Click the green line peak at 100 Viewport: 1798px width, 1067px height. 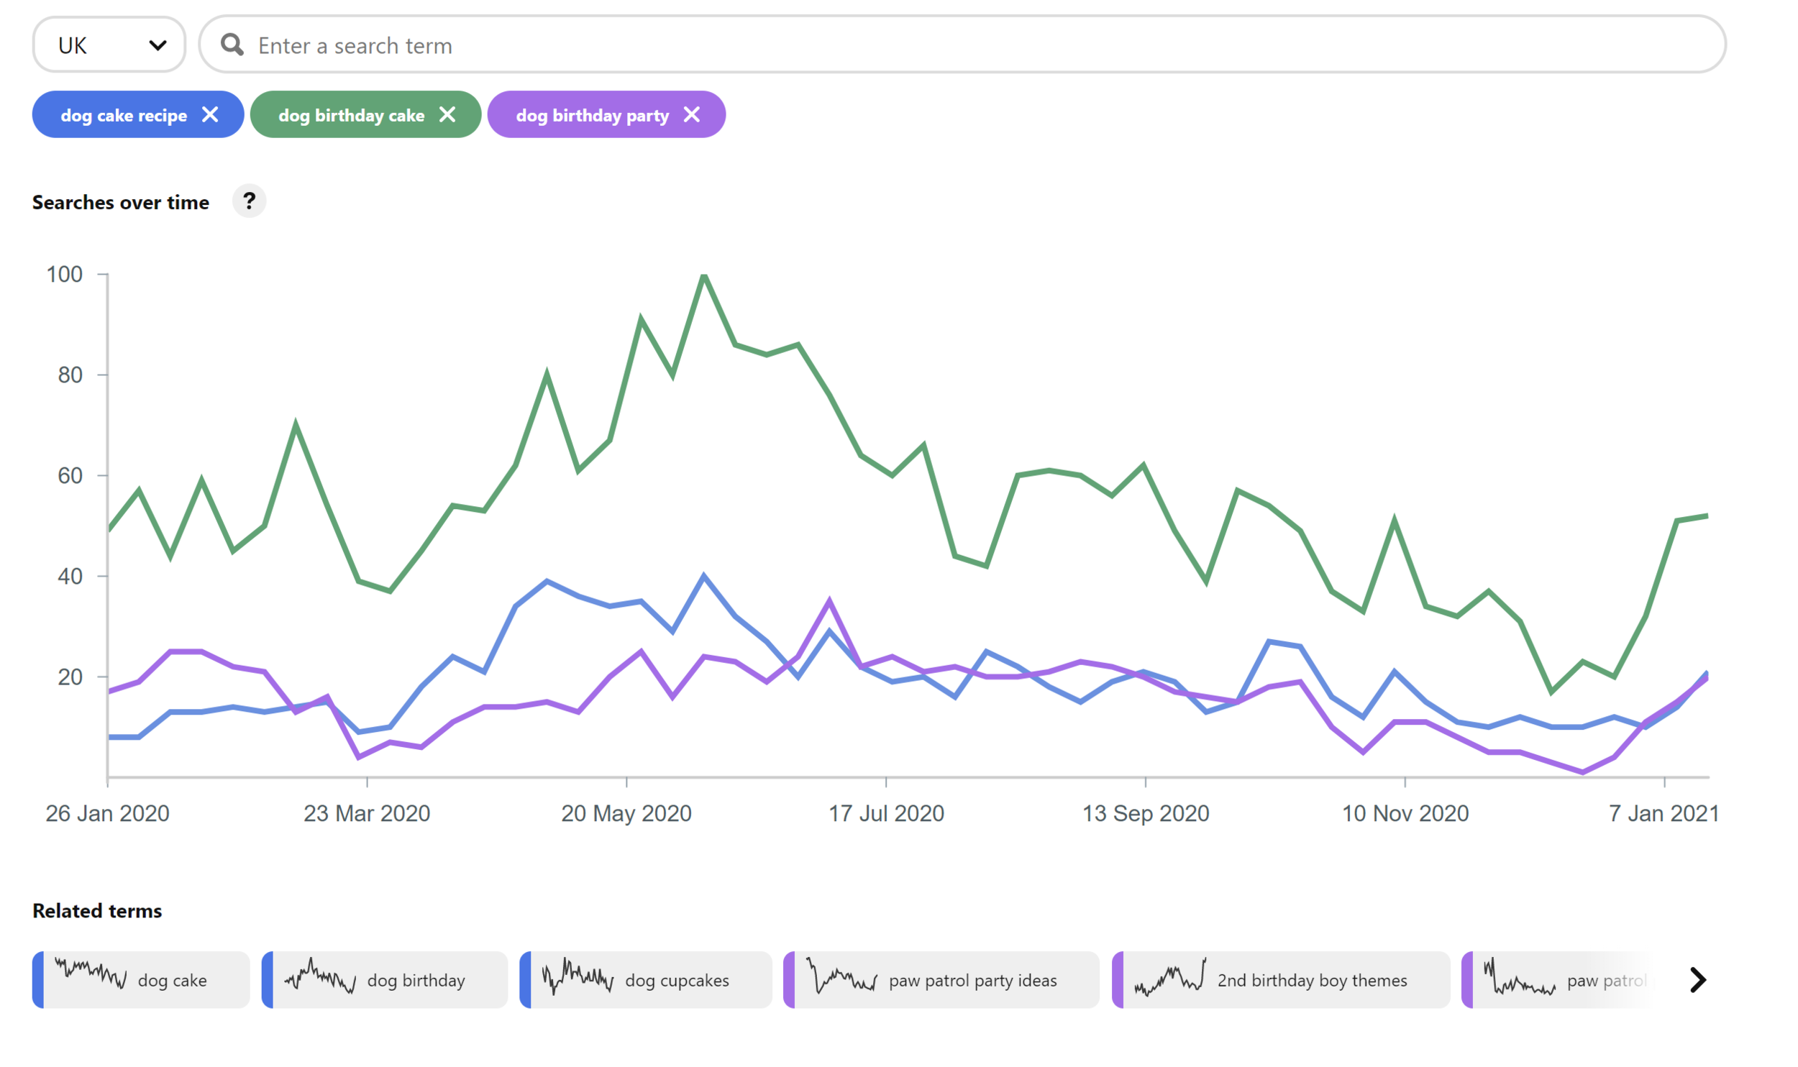coord(704,275)
